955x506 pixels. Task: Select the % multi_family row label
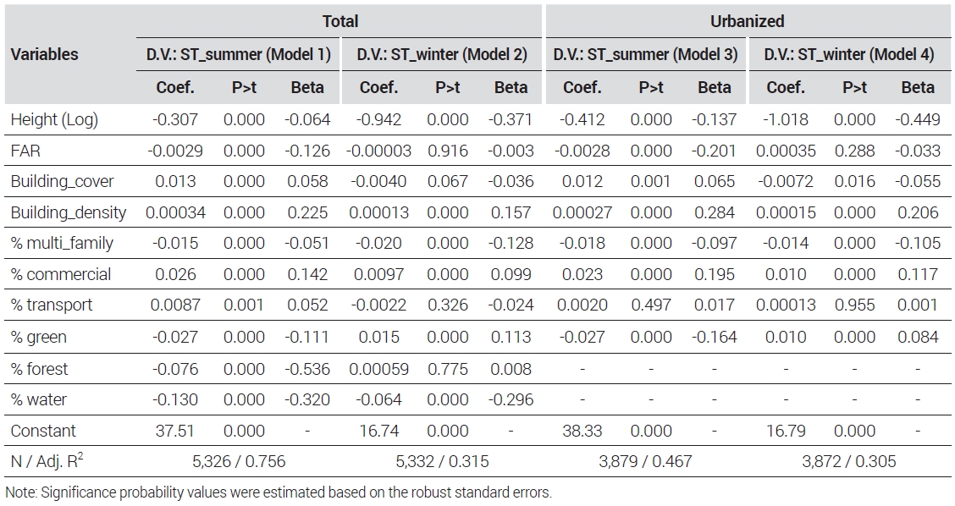[62, 244]
